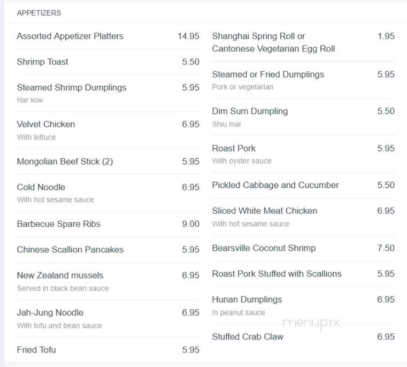Select the Fried Tofu item
Screen dimensions: 407x367
pos(36,350)
